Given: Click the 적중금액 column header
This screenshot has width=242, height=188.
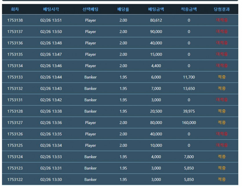Looking at the screenshot, I should [189, 9].
